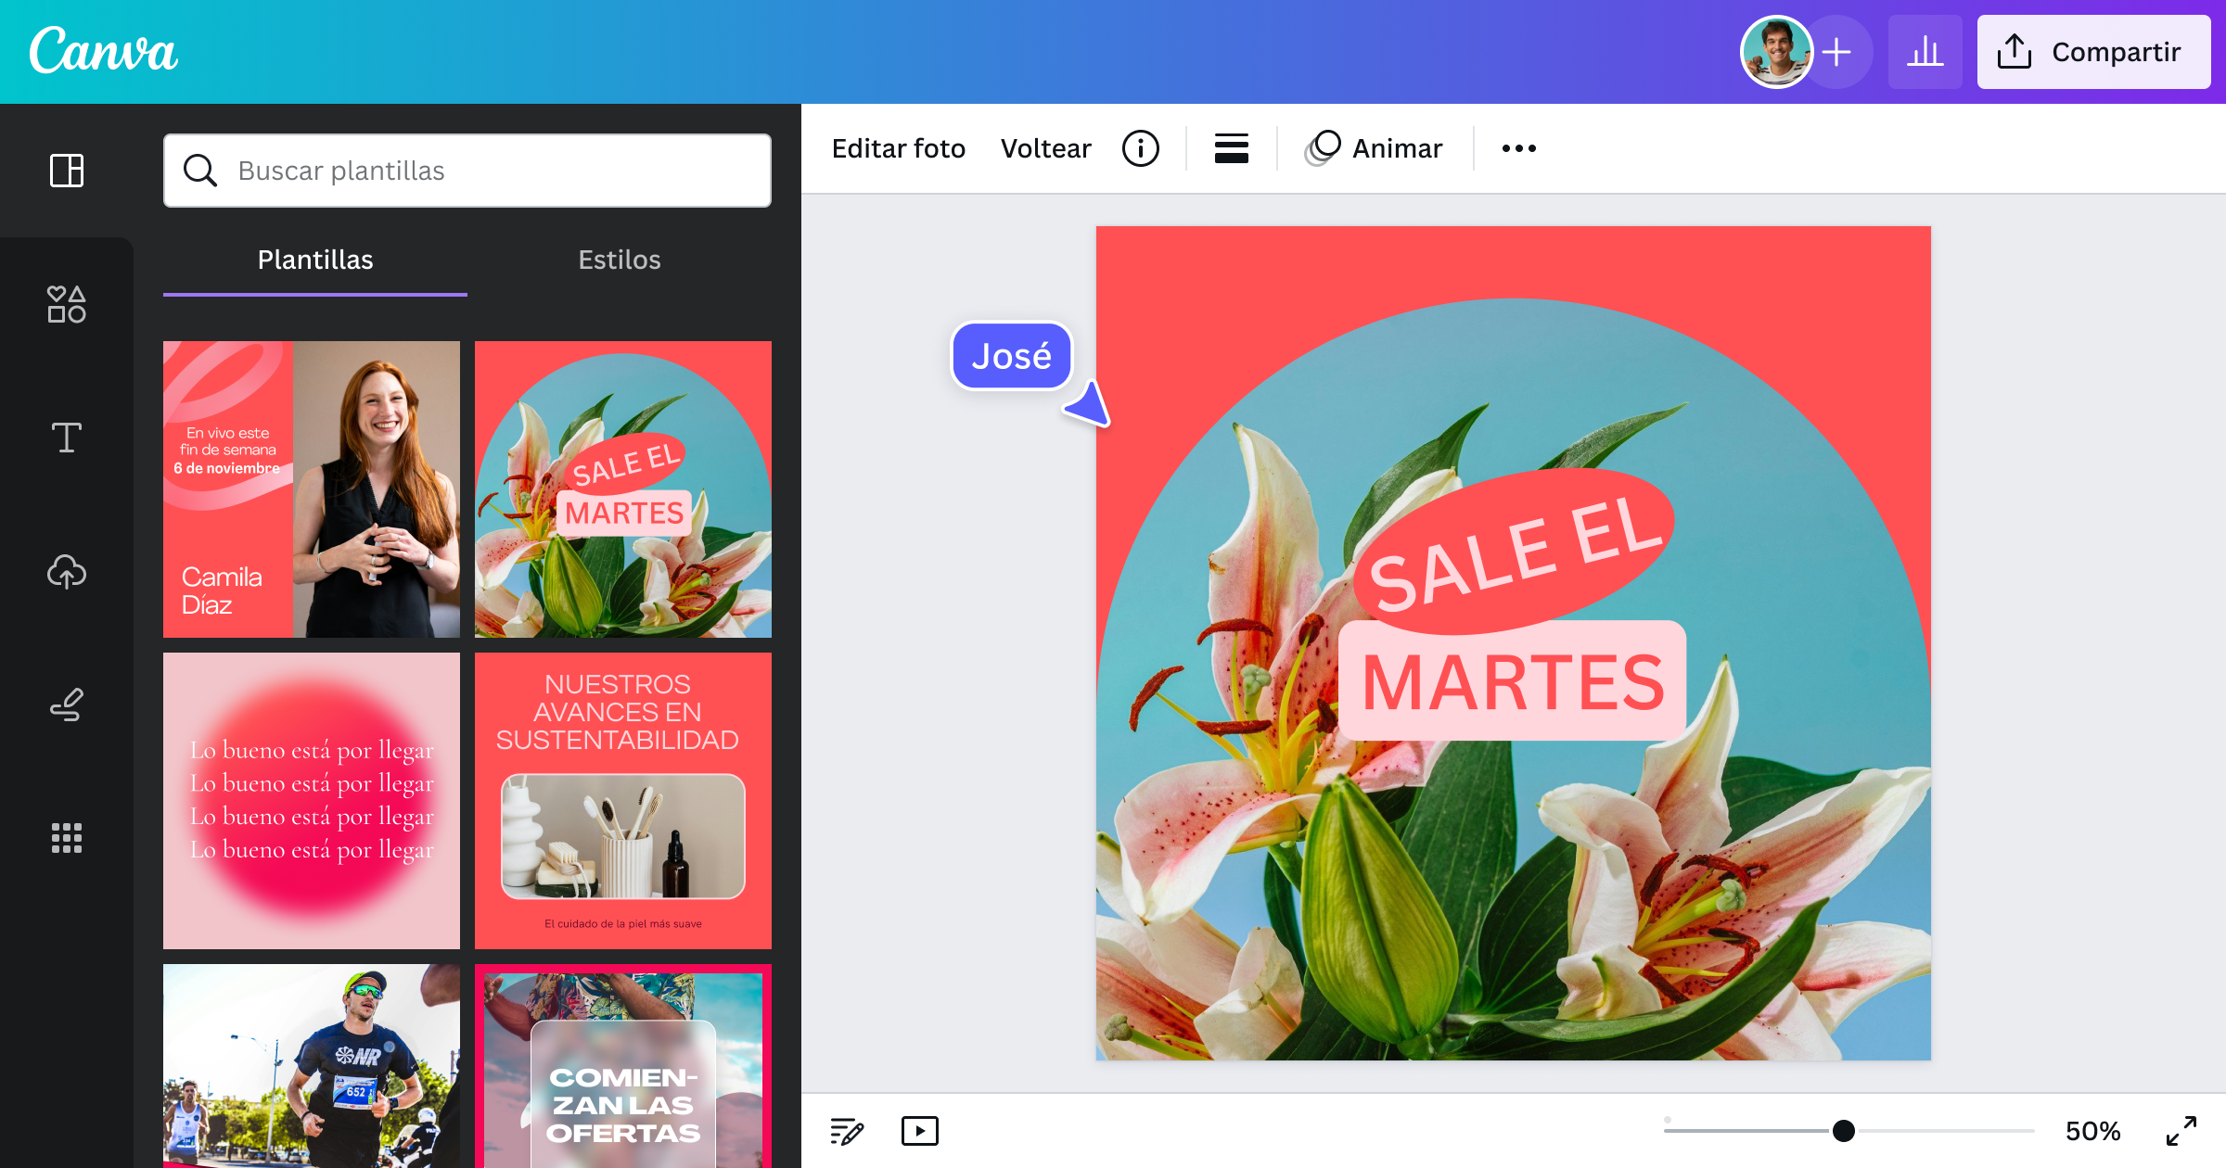The height and width of the screenshot is (1168, 2226).
Task: View photo info with the circled-i icon
Action: coord(1141,148)
